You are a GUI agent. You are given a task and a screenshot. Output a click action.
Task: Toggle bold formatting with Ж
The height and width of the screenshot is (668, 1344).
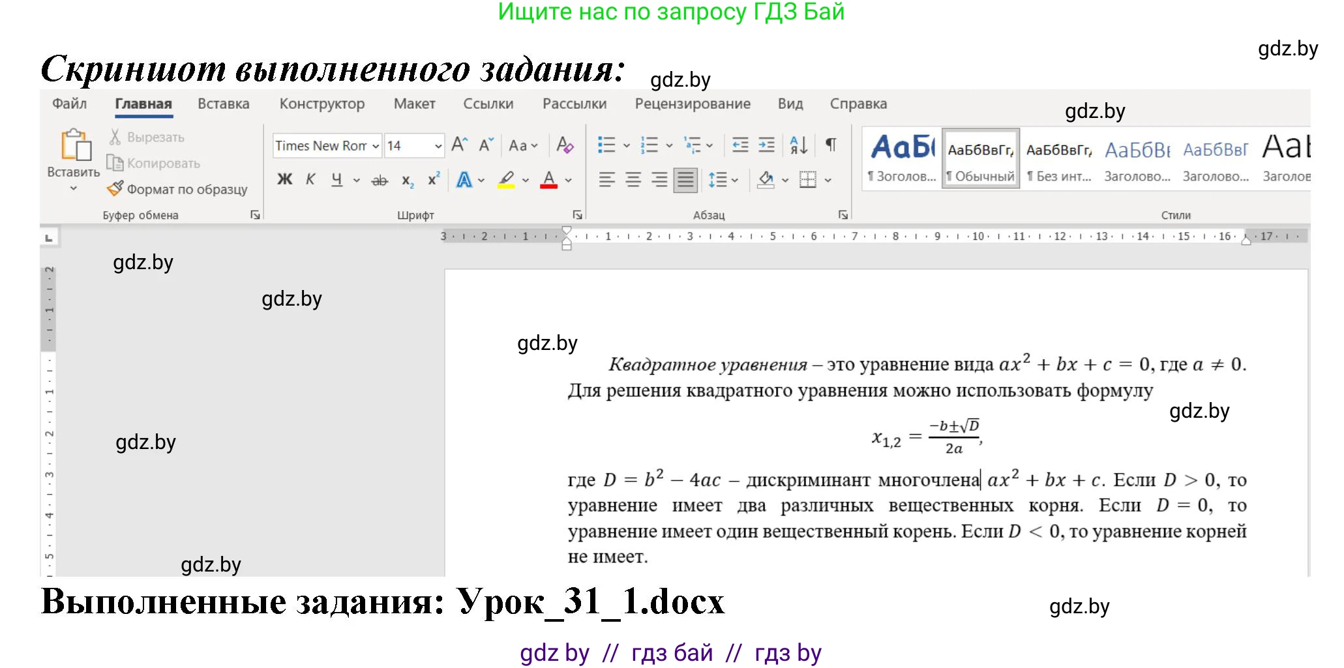tap(284, 180)
